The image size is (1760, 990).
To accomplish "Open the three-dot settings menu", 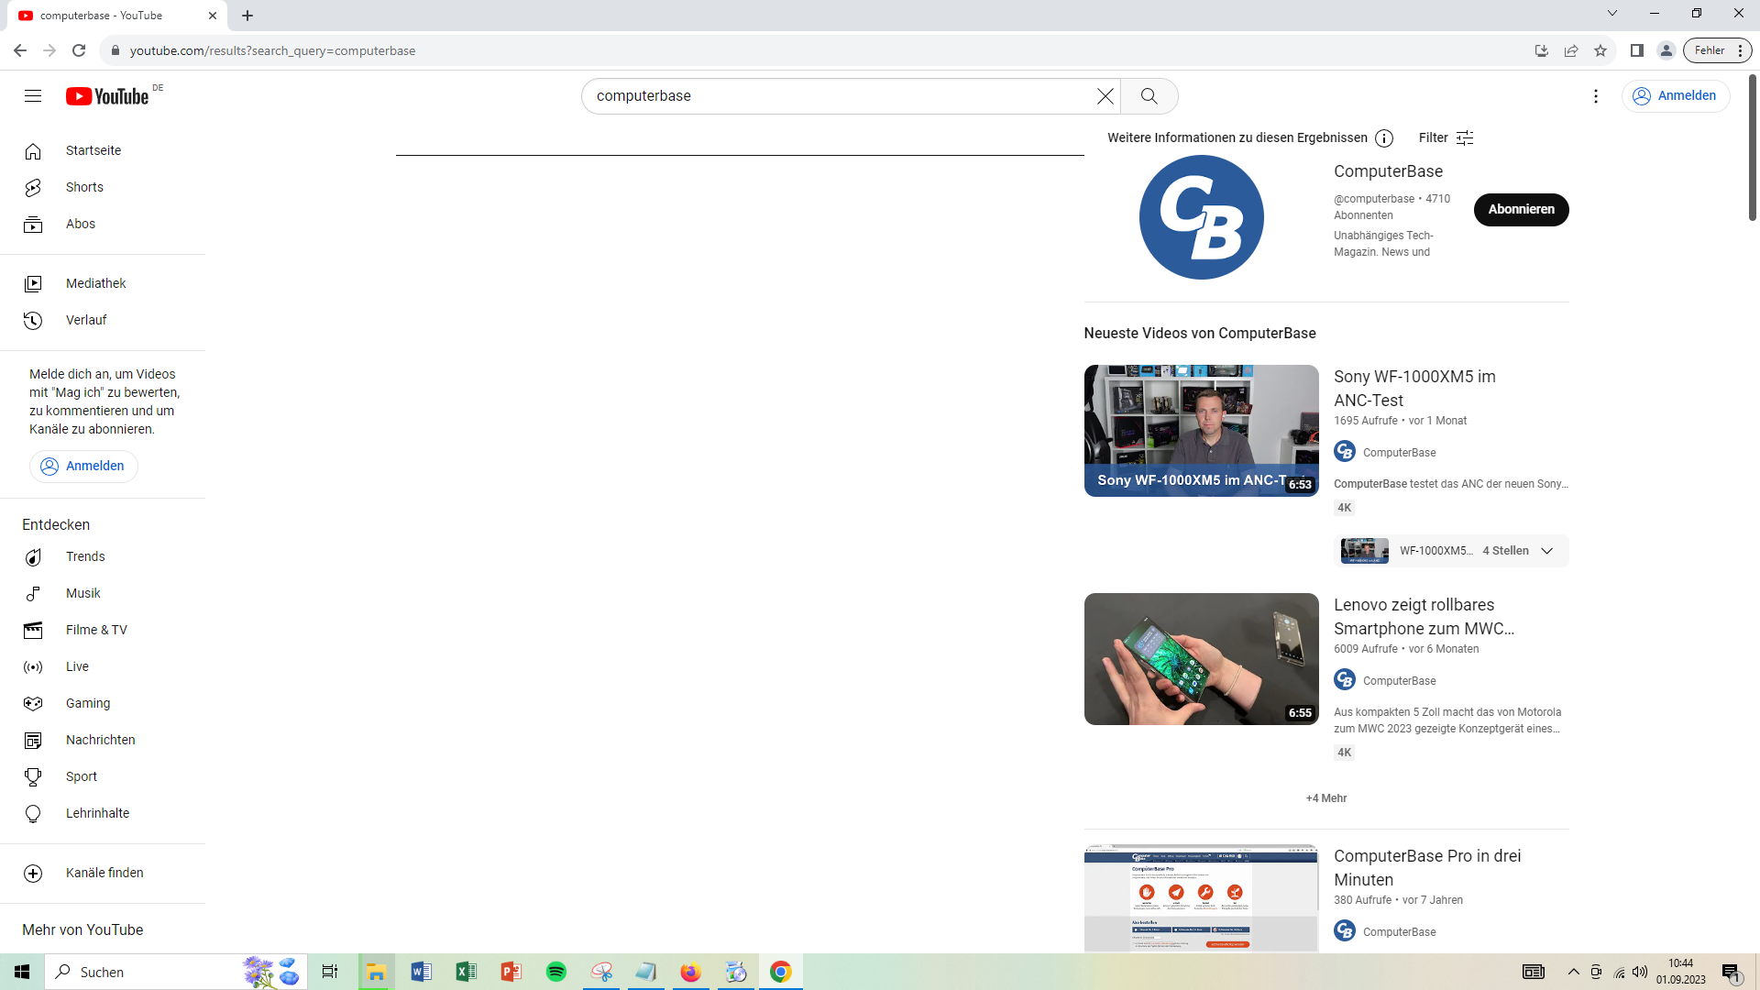I will click(x=1596, y=96).
